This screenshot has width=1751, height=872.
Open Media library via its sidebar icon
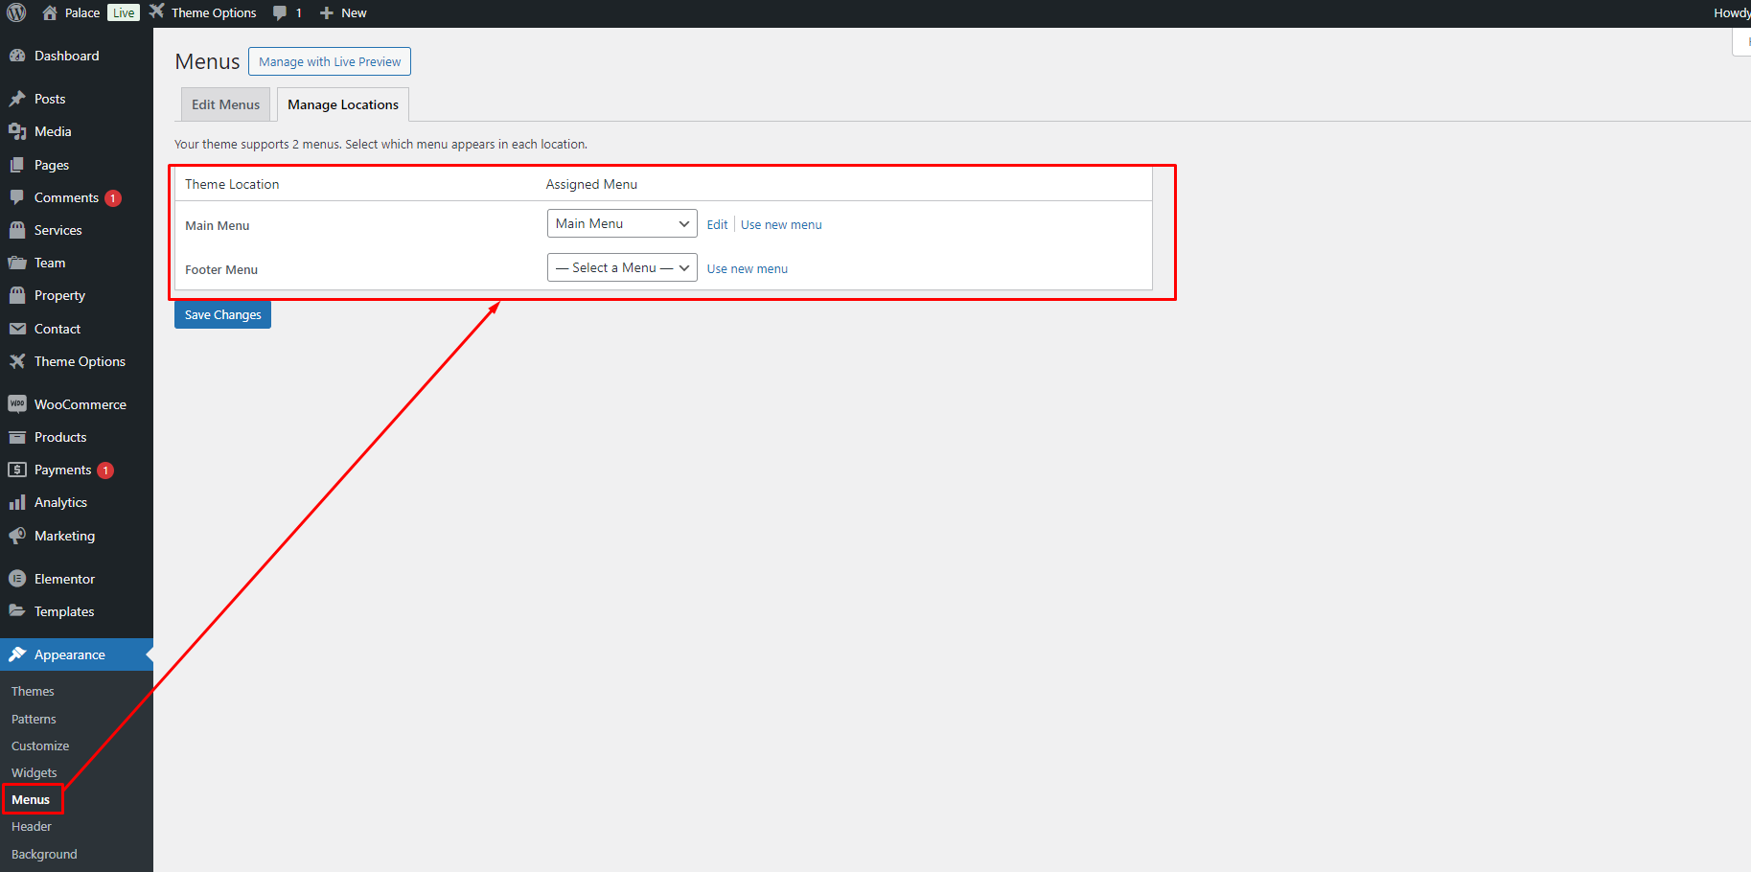17,131
